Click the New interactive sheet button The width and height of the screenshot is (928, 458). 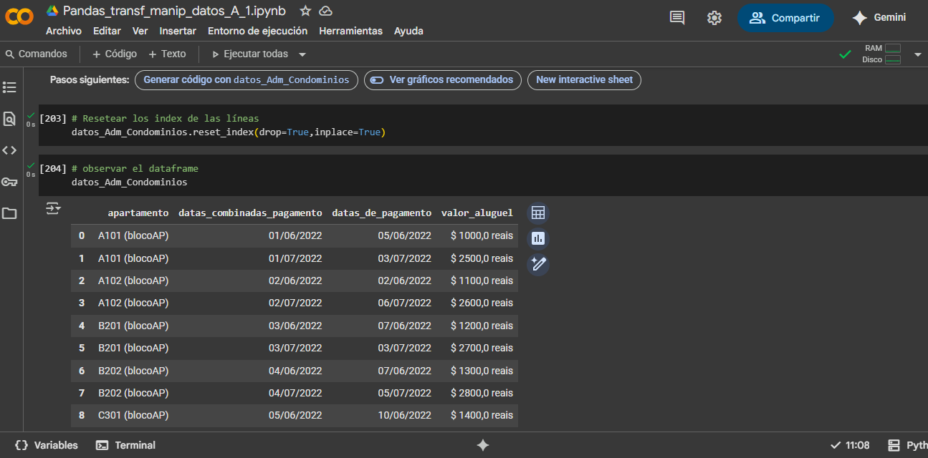coord(584,79)
